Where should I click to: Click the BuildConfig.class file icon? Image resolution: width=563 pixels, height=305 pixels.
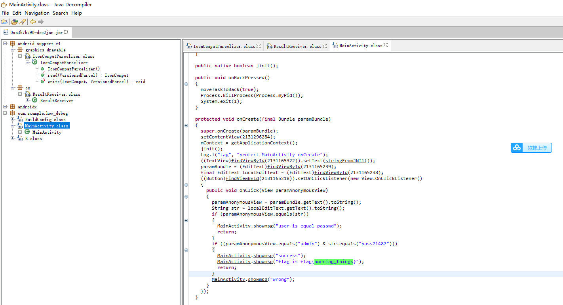pos(20,119)
